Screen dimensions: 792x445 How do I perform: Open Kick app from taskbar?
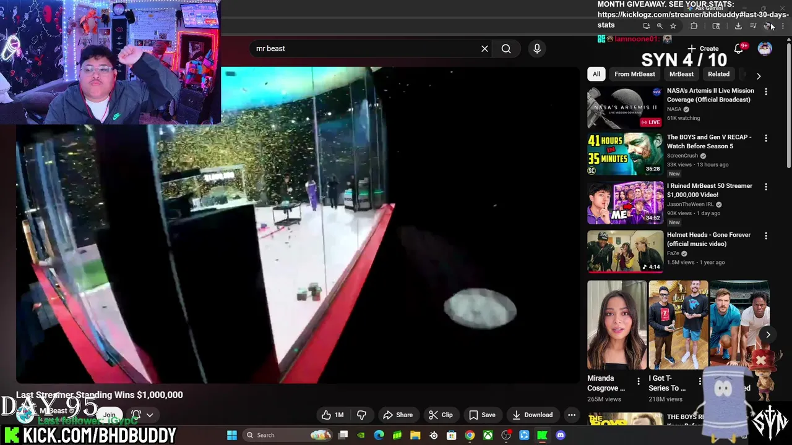tap(542, 435)
